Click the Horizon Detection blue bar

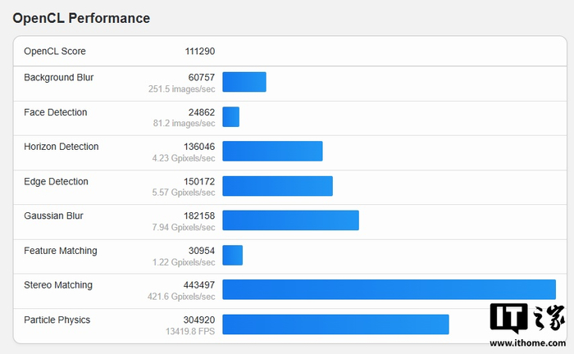point(272,152)
